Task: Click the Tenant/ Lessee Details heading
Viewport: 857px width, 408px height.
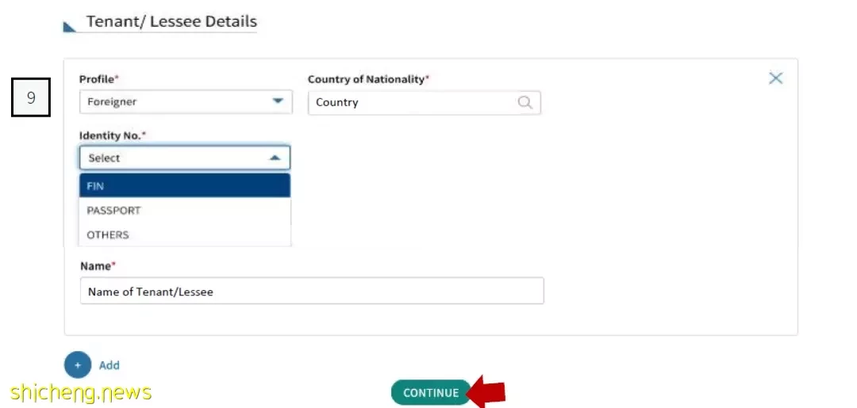Action: (171, 22)
